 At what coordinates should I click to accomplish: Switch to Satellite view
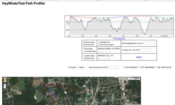point(136,79)
